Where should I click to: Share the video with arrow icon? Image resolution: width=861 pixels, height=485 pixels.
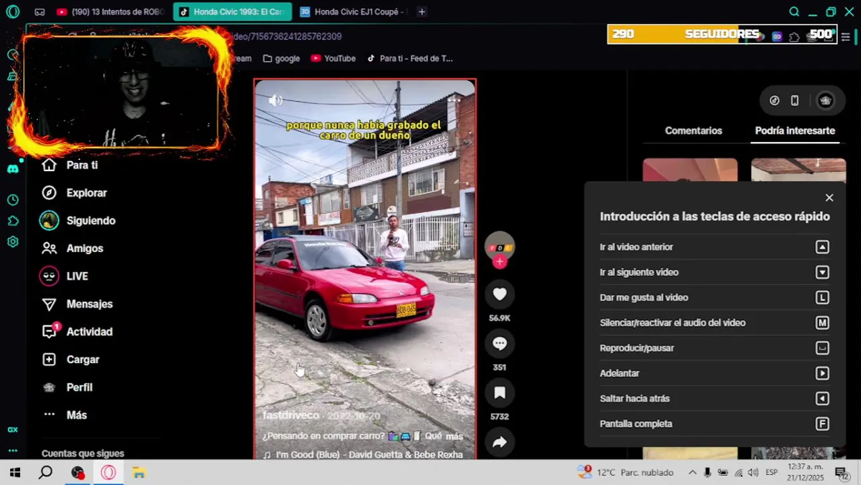coord(499,442)
